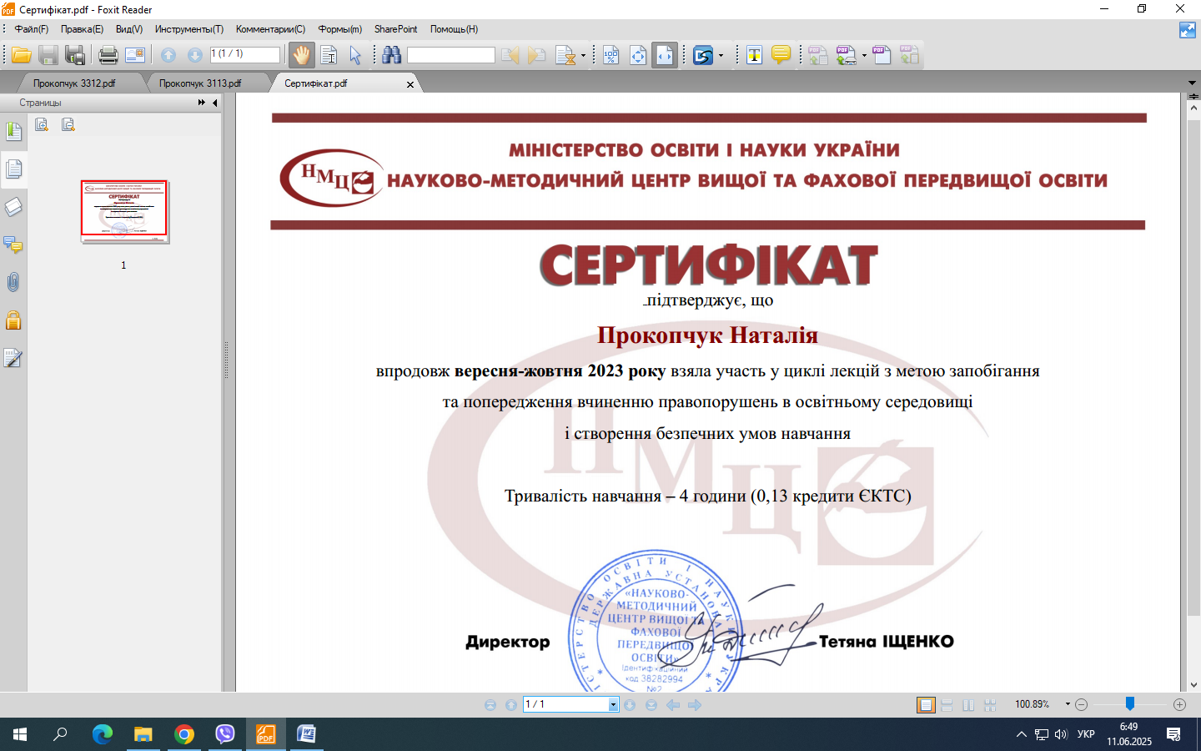The width and height of the screenshot is (1201, 751).
Task: Open the Attachments paperclip panel
Action: [x=13, y=282]
